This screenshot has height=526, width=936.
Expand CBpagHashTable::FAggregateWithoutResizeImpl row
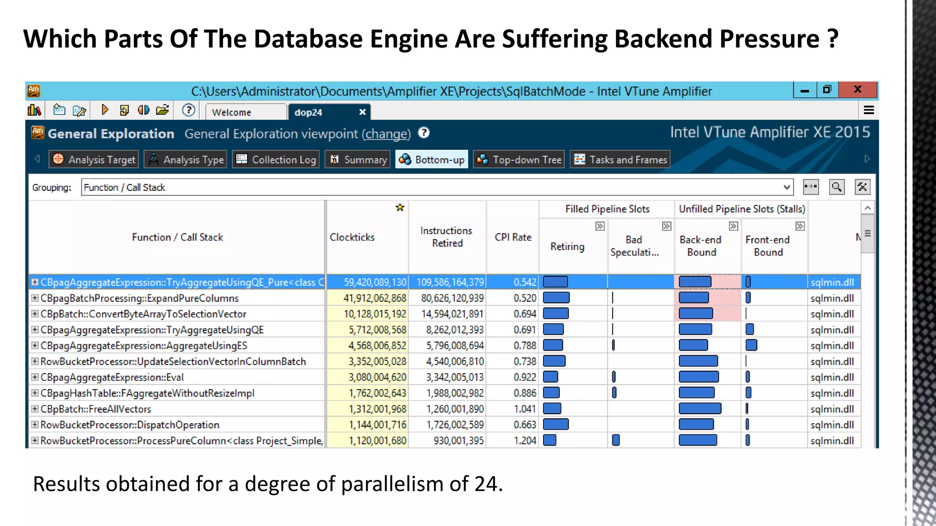pyautogui.click(x=35, y=393)
